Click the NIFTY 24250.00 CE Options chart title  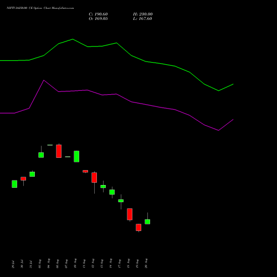point(40,8)
